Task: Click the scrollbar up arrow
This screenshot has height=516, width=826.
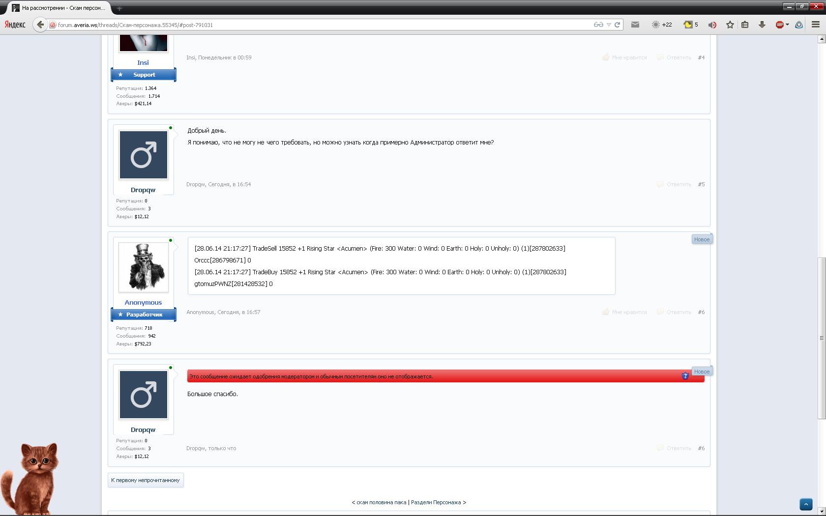Action: (822, 40)
